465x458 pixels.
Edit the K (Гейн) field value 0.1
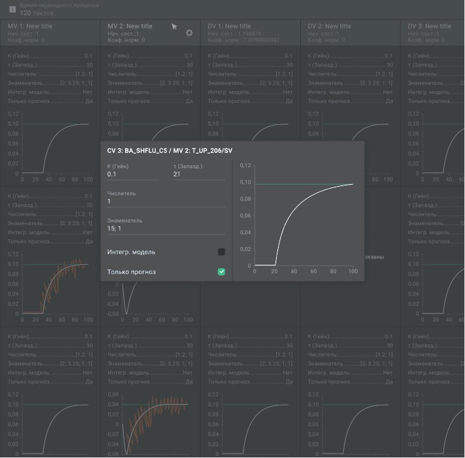click(133, 174)
